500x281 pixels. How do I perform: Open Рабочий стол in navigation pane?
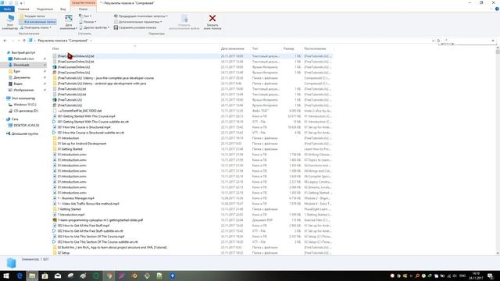[x=23, y=59]
